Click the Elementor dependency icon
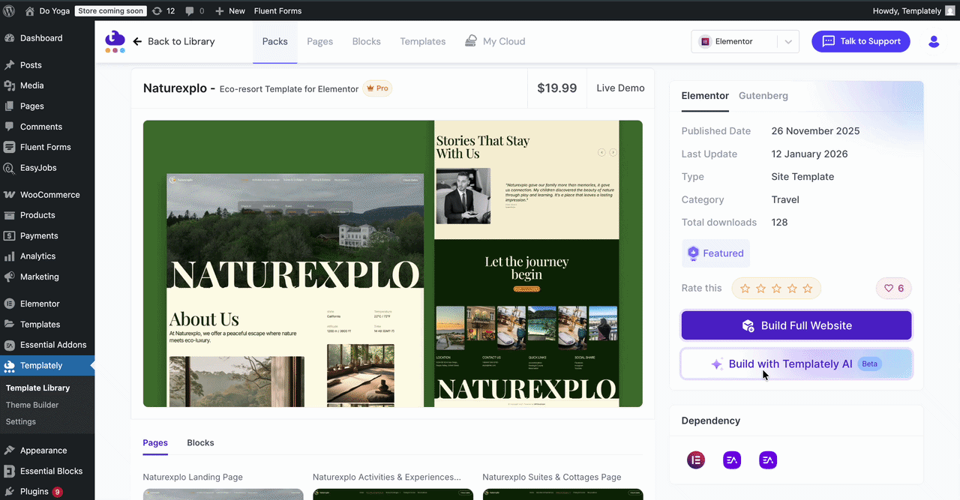The image size is (960, 500). click(696, 460)
